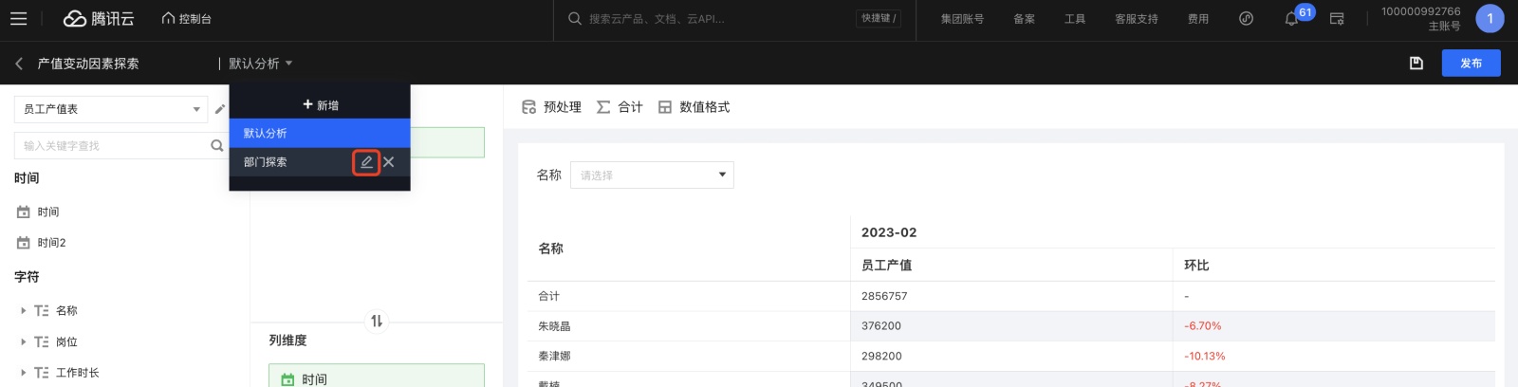
Task: Click the pencil icon next to 员工产值表
Action: tap(220, 109)
